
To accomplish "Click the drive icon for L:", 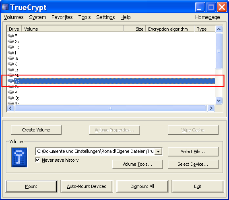I will tap(10, 69).
